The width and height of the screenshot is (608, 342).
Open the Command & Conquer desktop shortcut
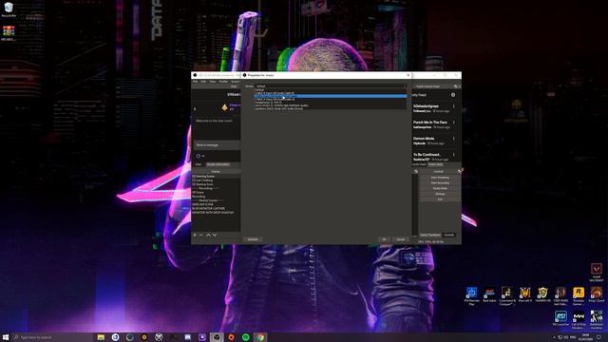506,296
